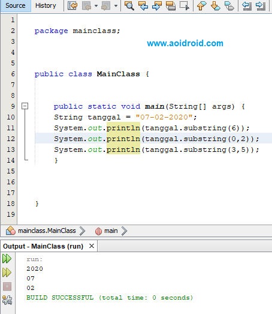Open the Back navigation dropdown arrow
This screenshot has width=272, height=314.
(96, 6)
